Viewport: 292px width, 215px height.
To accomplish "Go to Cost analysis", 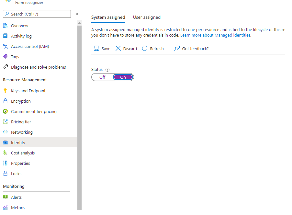I will (x=23, y=153).
